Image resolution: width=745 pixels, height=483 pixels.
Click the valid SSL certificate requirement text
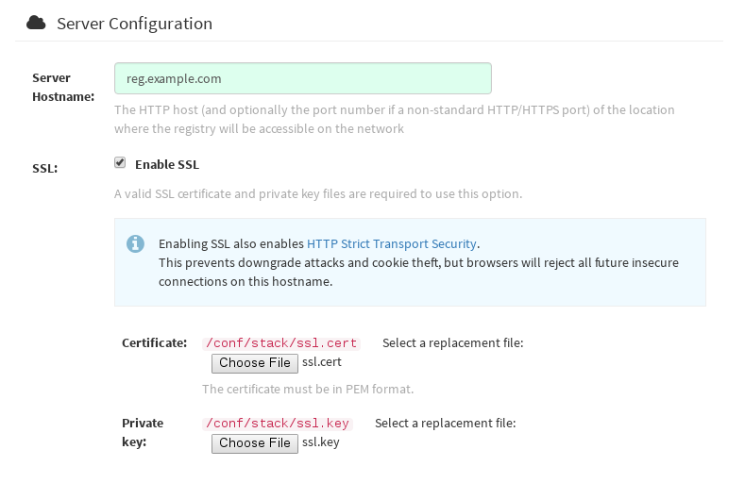317,194
